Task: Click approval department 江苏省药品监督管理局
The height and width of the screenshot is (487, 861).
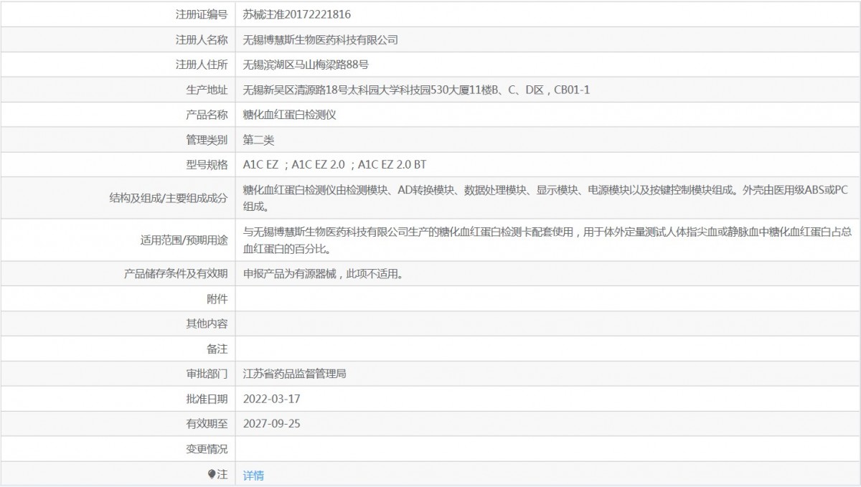Action: pos(295,374)
